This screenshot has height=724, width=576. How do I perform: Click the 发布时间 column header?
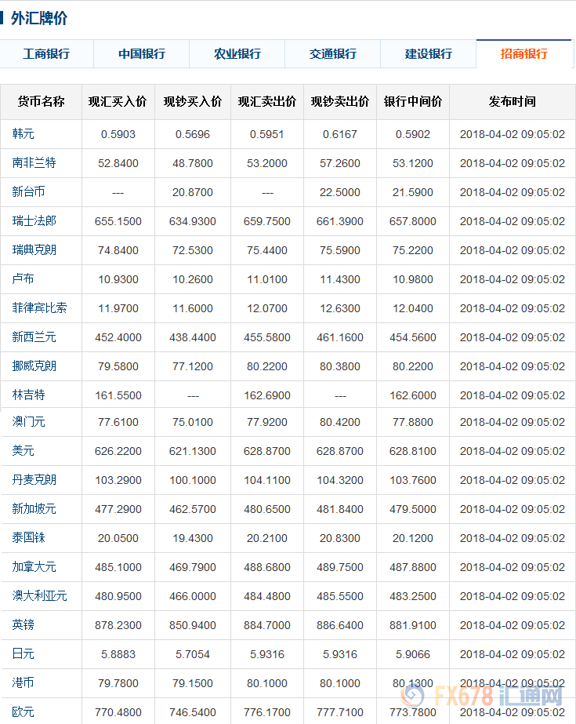(513, 102)
